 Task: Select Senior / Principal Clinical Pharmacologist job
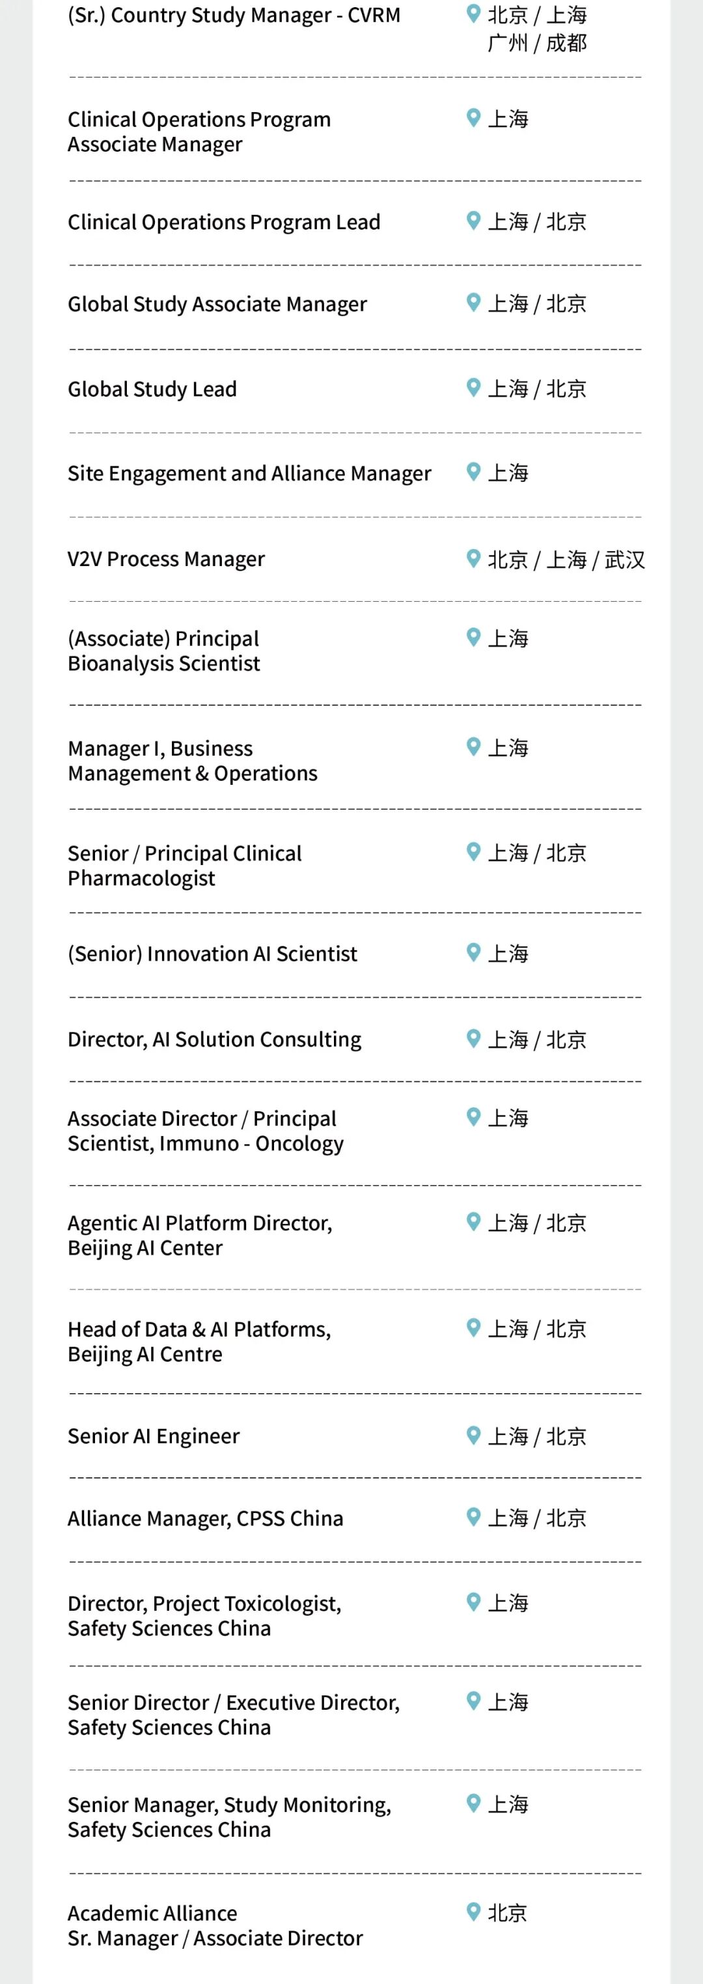tap(185, 866)
